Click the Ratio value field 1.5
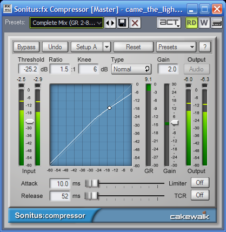The height and width of the screenshot is (232, 226). [x=60, y=69]
